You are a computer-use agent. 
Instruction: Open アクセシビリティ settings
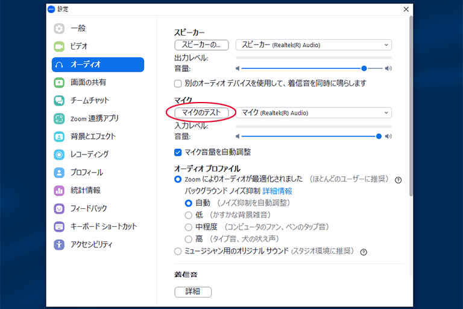click(x=98, y=245)
